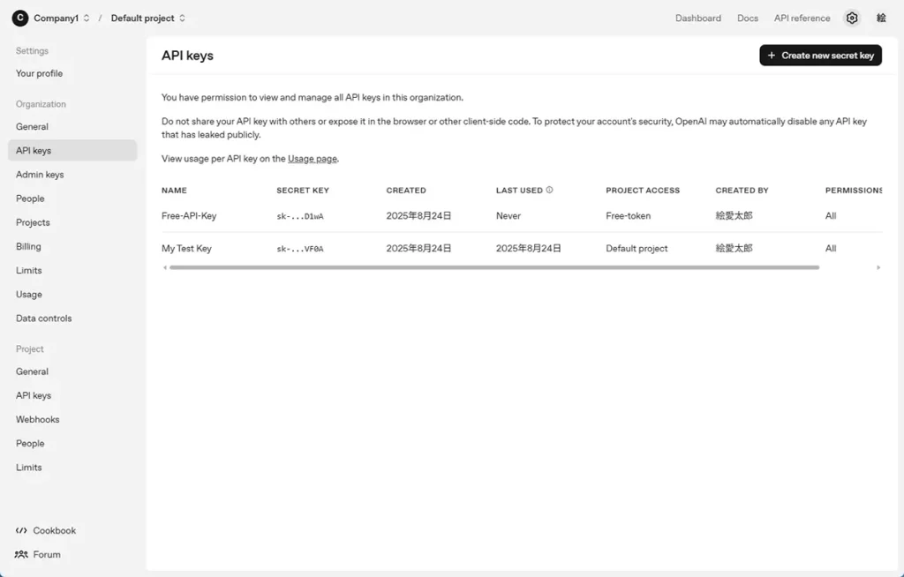Open the Cookbook link
904x577 pixels.
54,530
